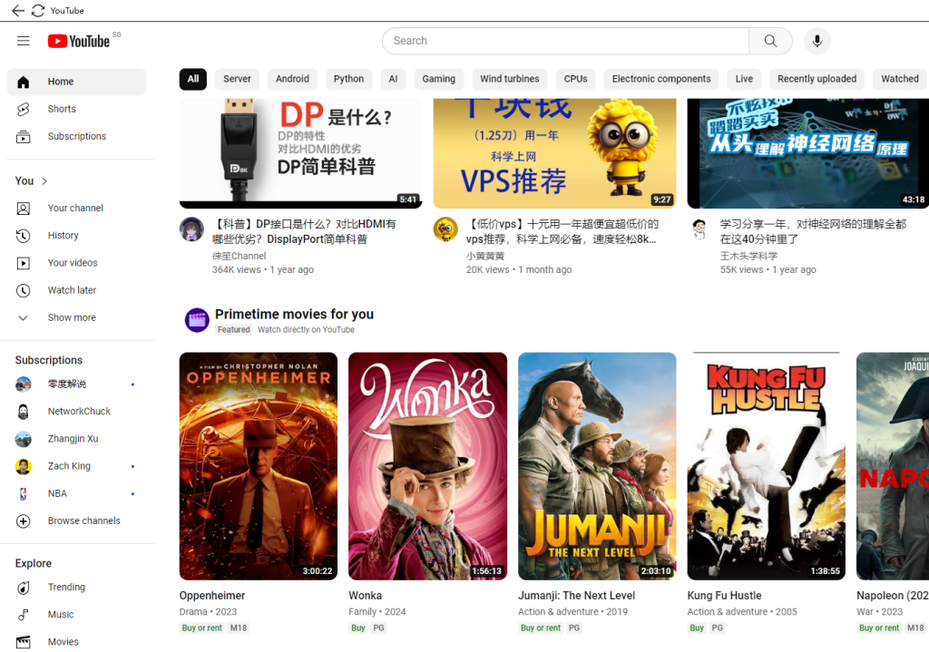The width and height of the screenshot is (929, 652).
Task: Open the hamburger guide menu
Action: (24, 41)
